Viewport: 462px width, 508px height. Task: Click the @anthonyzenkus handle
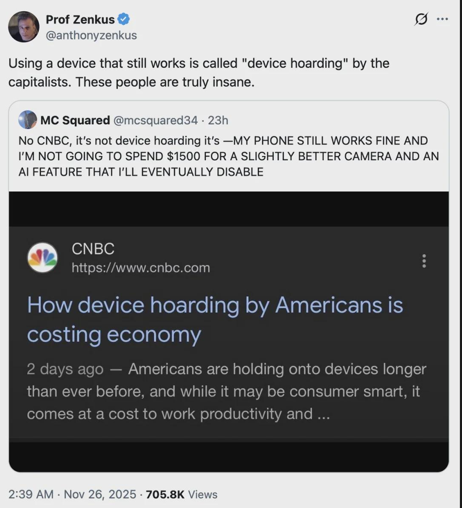point(91,35)
